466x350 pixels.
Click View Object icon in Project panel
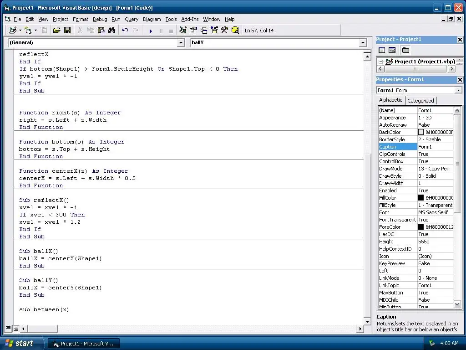[392, 50]
